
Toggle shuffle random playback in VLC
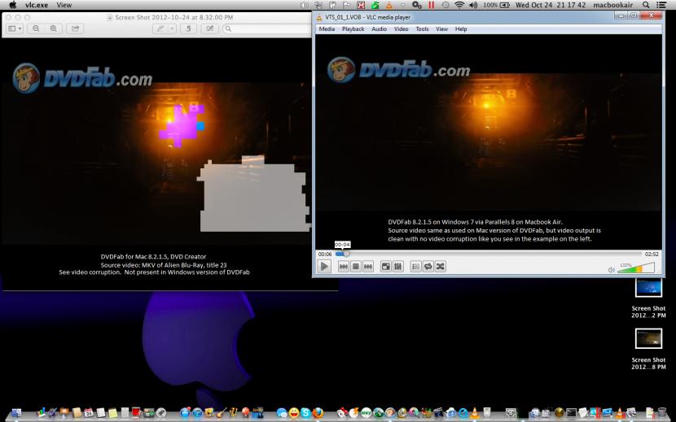pos(440,266)
